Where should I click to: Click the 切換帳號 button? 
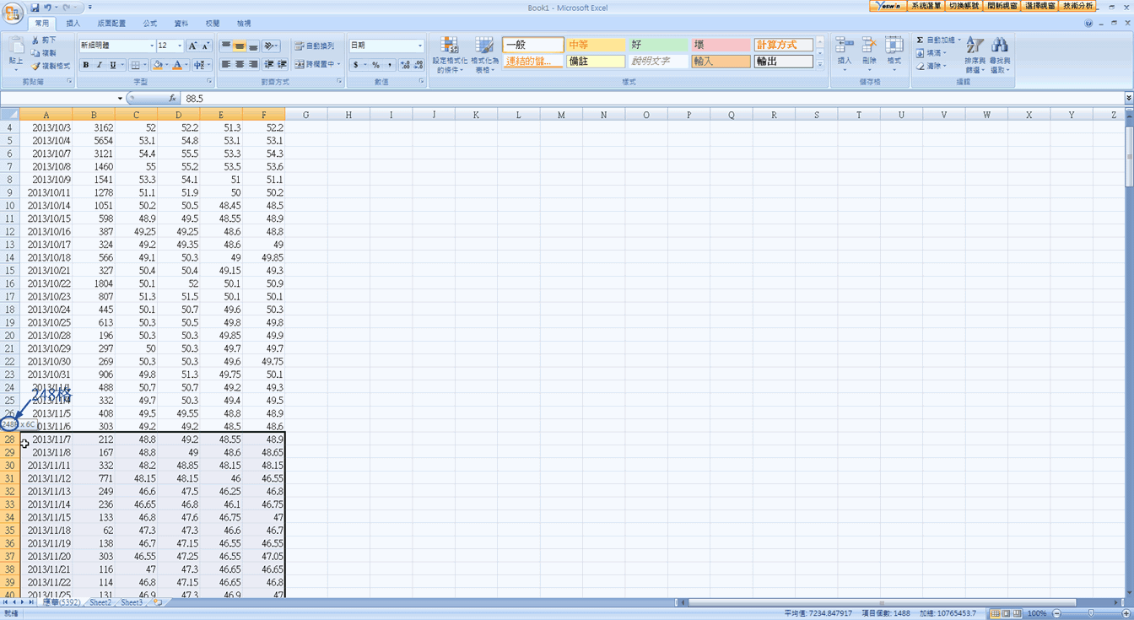[x=964, y=6]
